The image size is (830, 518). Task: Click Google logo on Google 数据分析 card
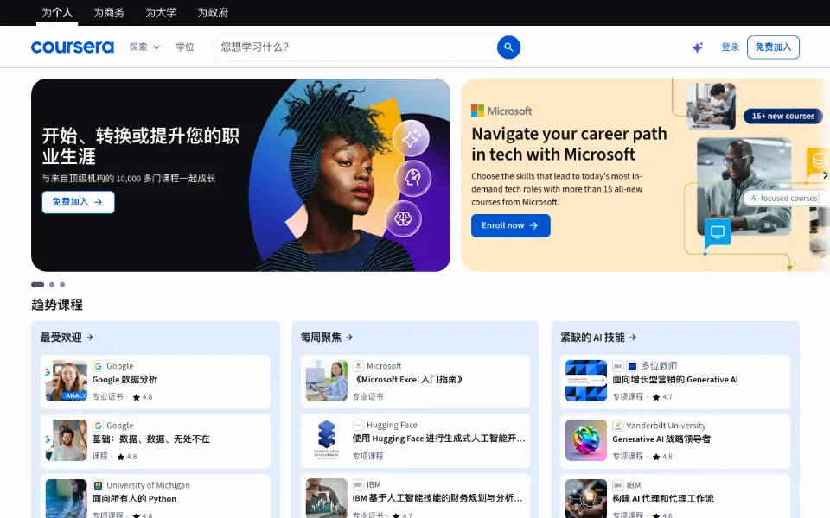coord(98,366)
